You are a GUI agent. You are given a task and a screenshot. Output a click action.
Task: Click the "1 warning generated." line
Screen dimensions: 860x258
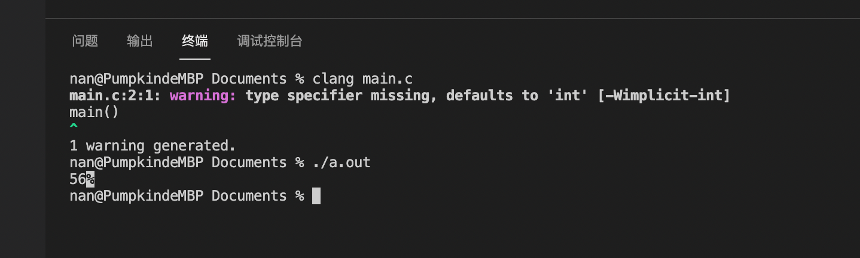pos(153,146)
